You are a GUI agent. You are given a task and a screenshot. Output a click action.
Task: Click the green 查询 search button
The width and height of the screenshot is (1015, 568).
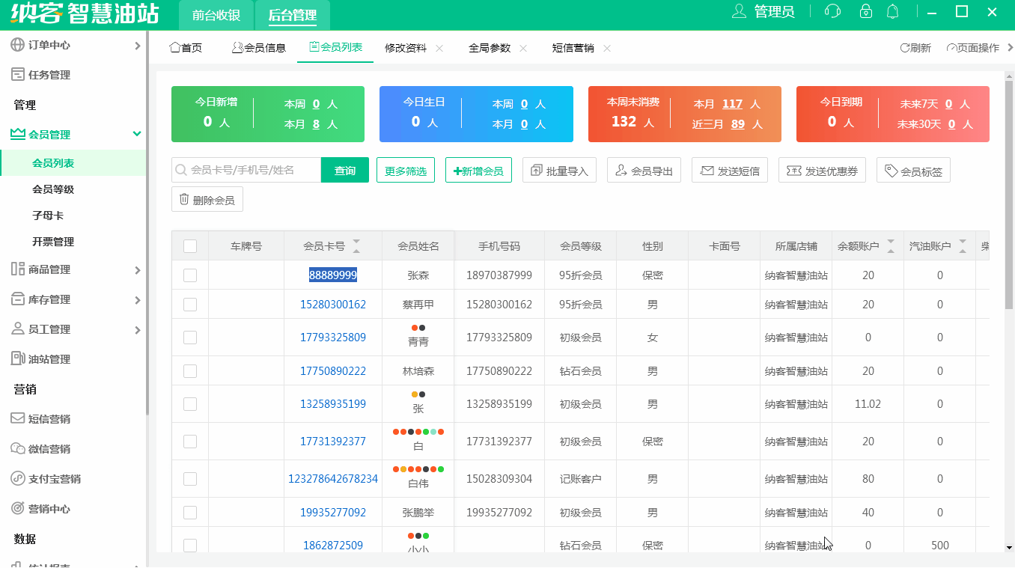(x=345, y=171)
